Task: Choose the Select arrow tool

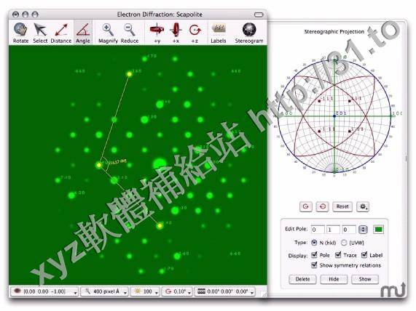Action: (40, 33)
